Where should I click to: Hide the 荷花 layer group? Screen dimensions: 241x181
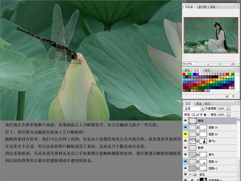[186, 174]
